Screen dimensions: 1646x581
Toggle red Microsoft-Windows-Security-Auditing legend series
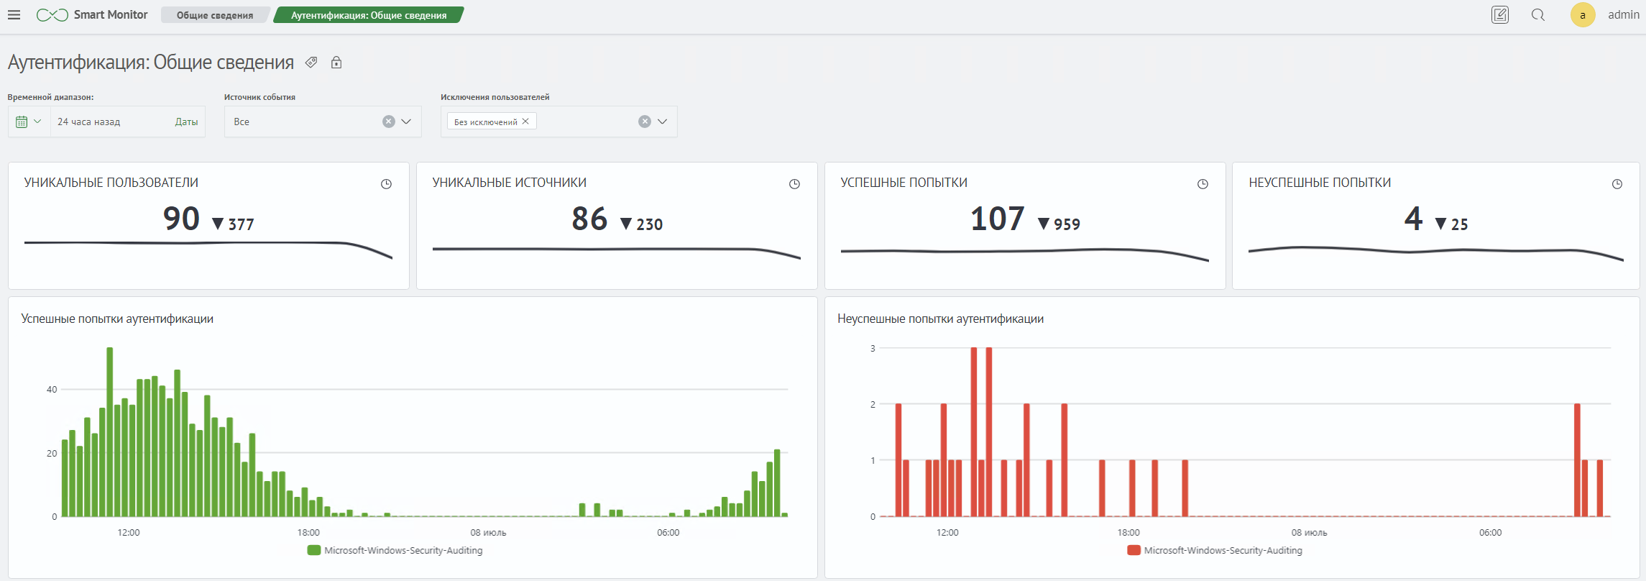tap(1215, 550)
